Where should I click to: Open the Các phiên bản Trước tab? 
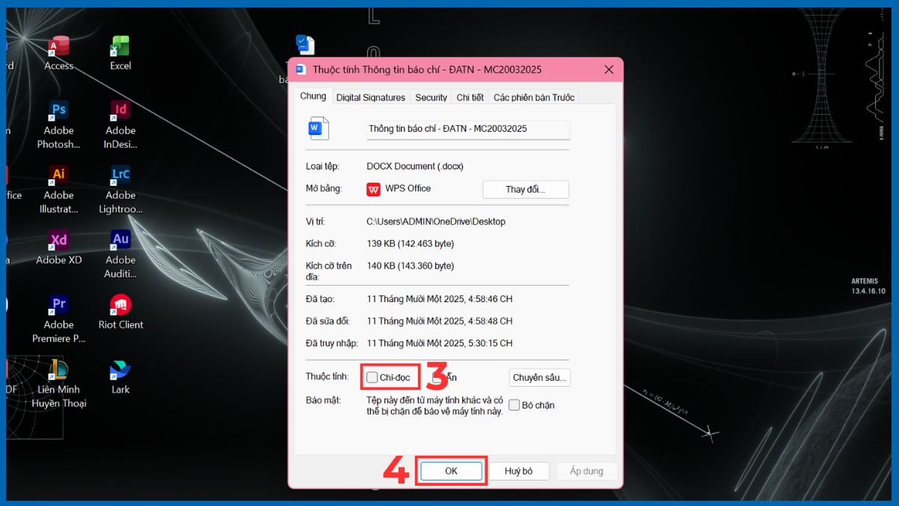(533, 97)
